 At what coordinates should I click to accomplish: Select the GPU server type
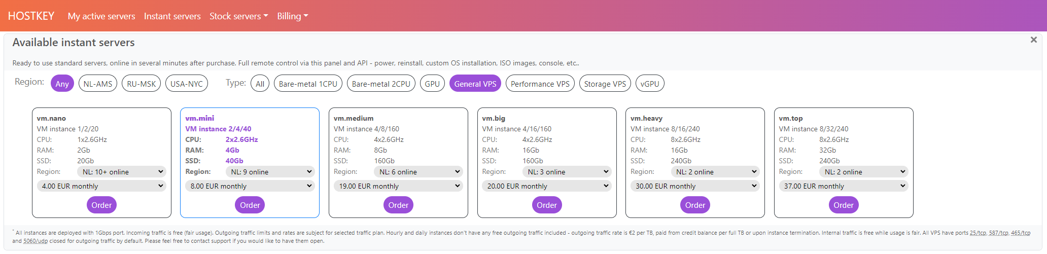(x=432, y=84)
